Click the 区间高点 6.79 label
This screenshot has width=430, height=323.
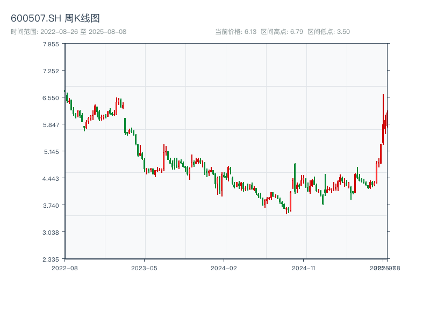[x=282, y=32]
